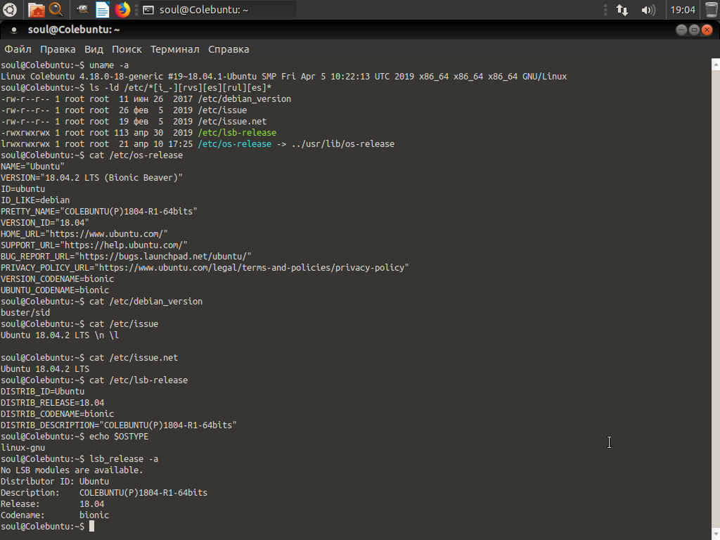
Task: Click the cyan /etc/os-release symlink name
Action: [235, 144]
